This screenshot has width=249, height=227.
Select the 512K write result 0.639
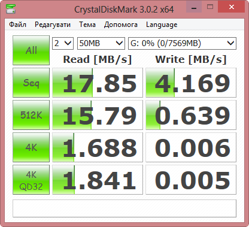191,115
